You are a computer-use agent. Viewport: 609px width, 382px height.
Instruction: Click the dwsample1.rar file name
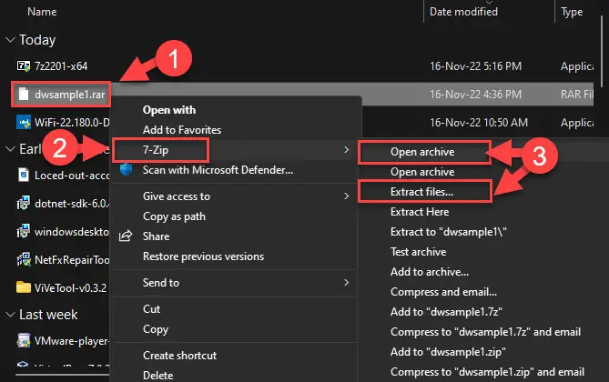[69, 95]
